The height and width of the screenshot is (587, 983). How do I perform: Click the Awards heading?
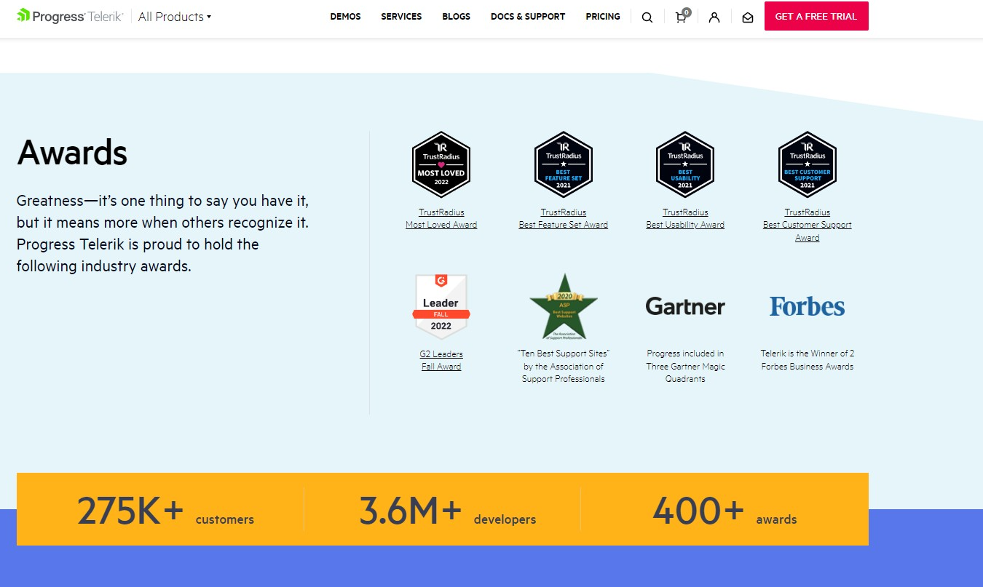pyautogui.click(x=72, y=153)
